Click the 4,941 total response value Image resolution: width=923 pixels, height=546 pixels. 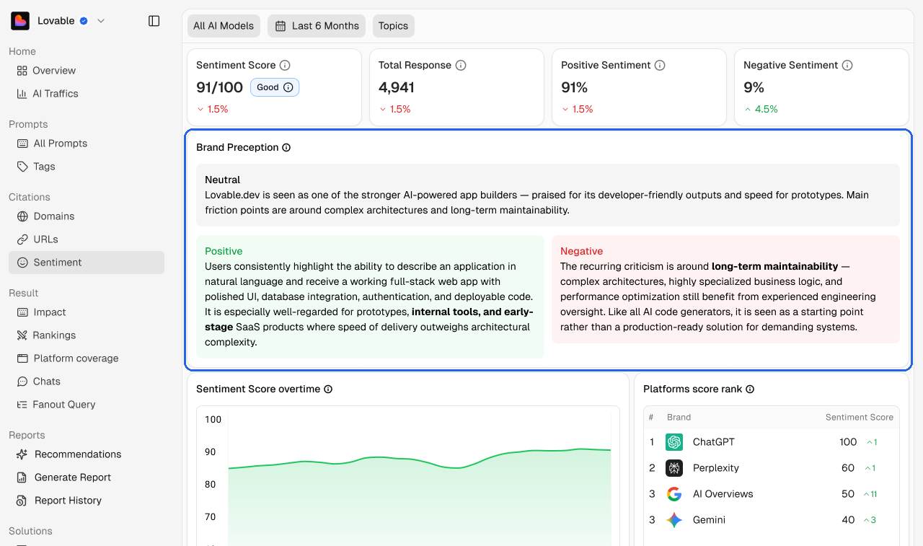pyautogui.click(x=397, y=87)
